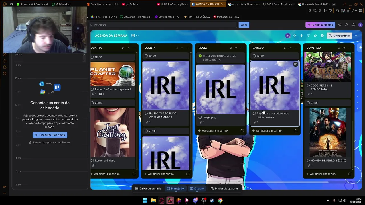Collapse the planner chevron up above GMT-3
Viewport: 365px width, 205px height.
(x=84, y=55)
